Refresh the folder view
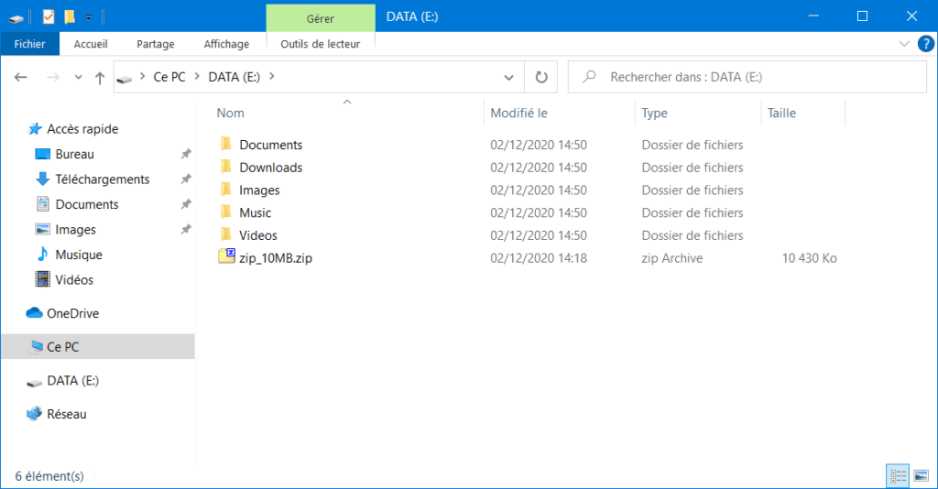Viewport: 938px width, 489px height. pos(540,77)
